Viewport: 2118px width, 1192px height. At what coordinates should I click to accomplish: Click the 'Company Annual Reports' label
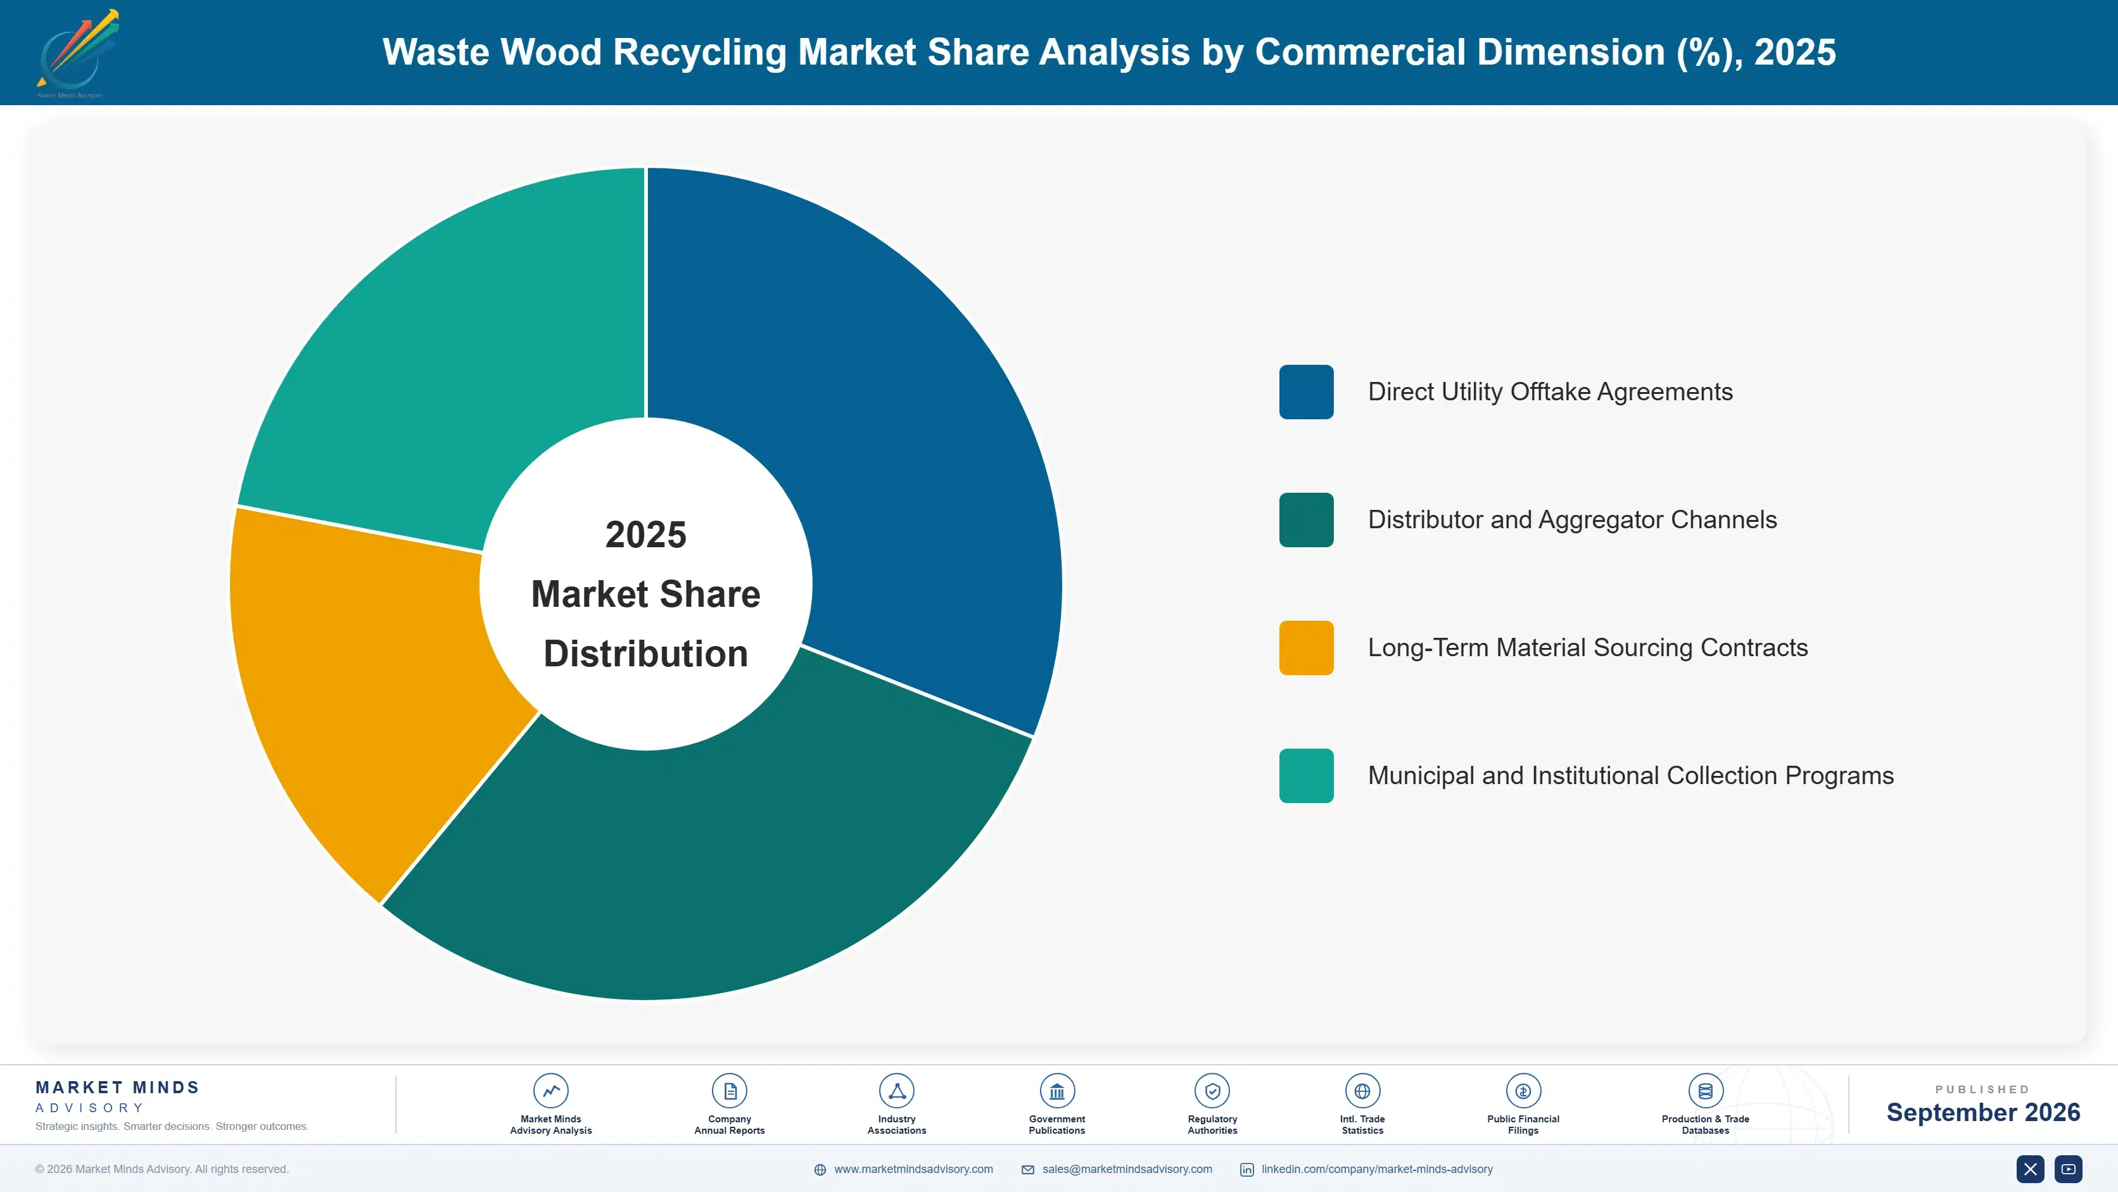(729, 1125)
